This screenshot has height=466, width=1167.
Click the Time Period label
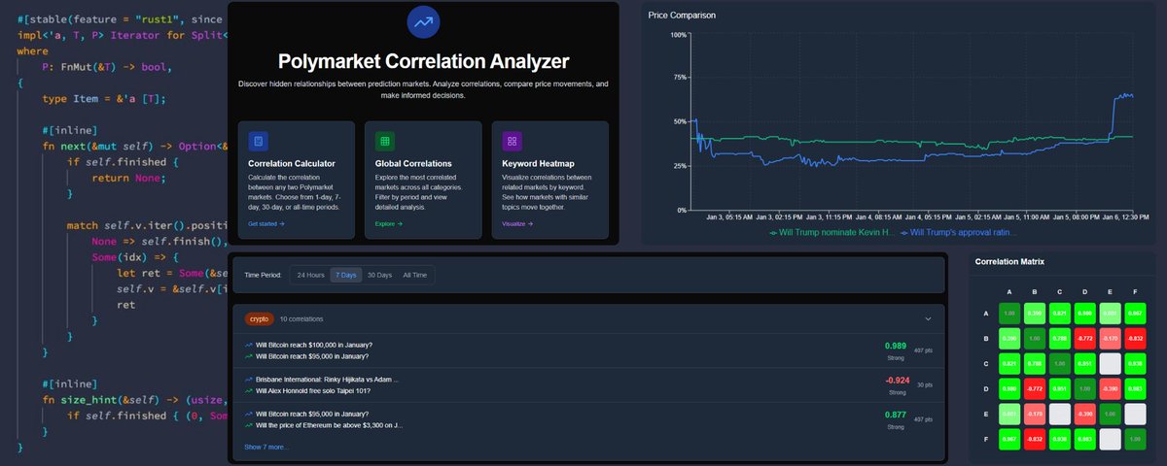point(263,275)
